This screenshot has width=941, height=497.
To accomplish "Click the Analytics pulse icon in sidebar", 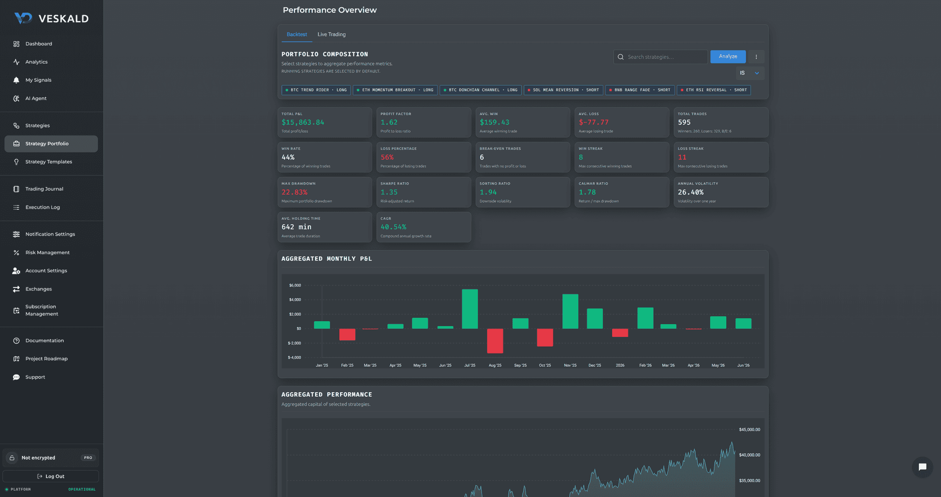I will click(x=16, y=62).
